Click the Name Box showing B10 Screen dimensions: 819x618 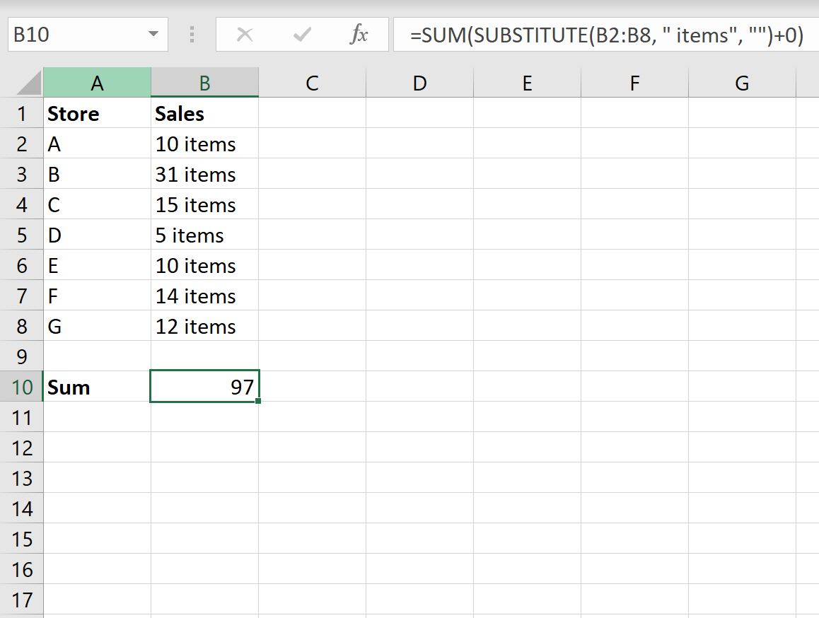pos(71,35)
